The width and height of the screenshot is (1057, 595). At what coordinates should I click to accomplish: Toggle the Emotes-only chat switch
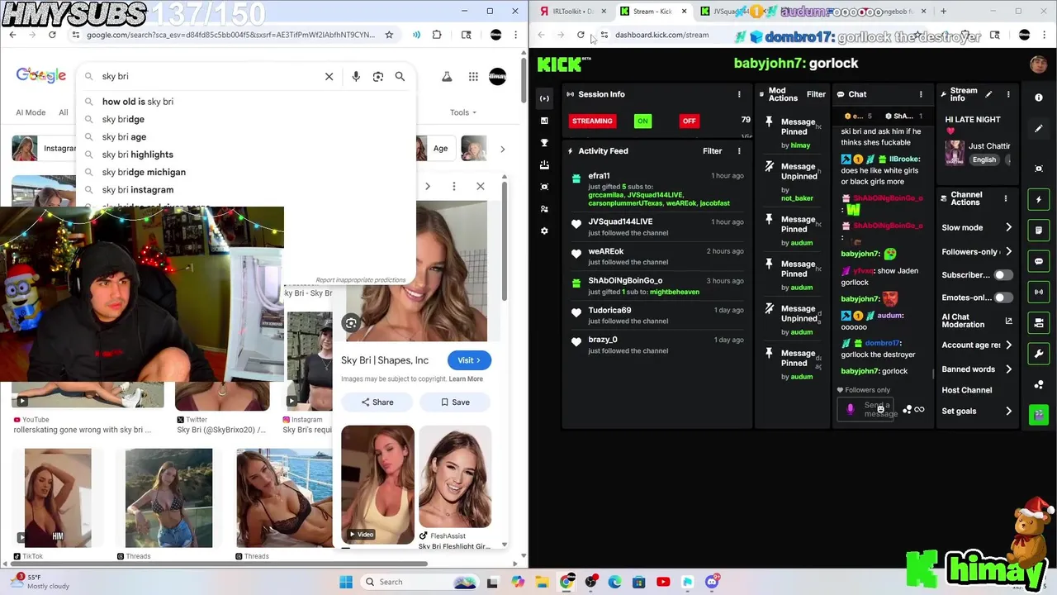[1002, 297]
